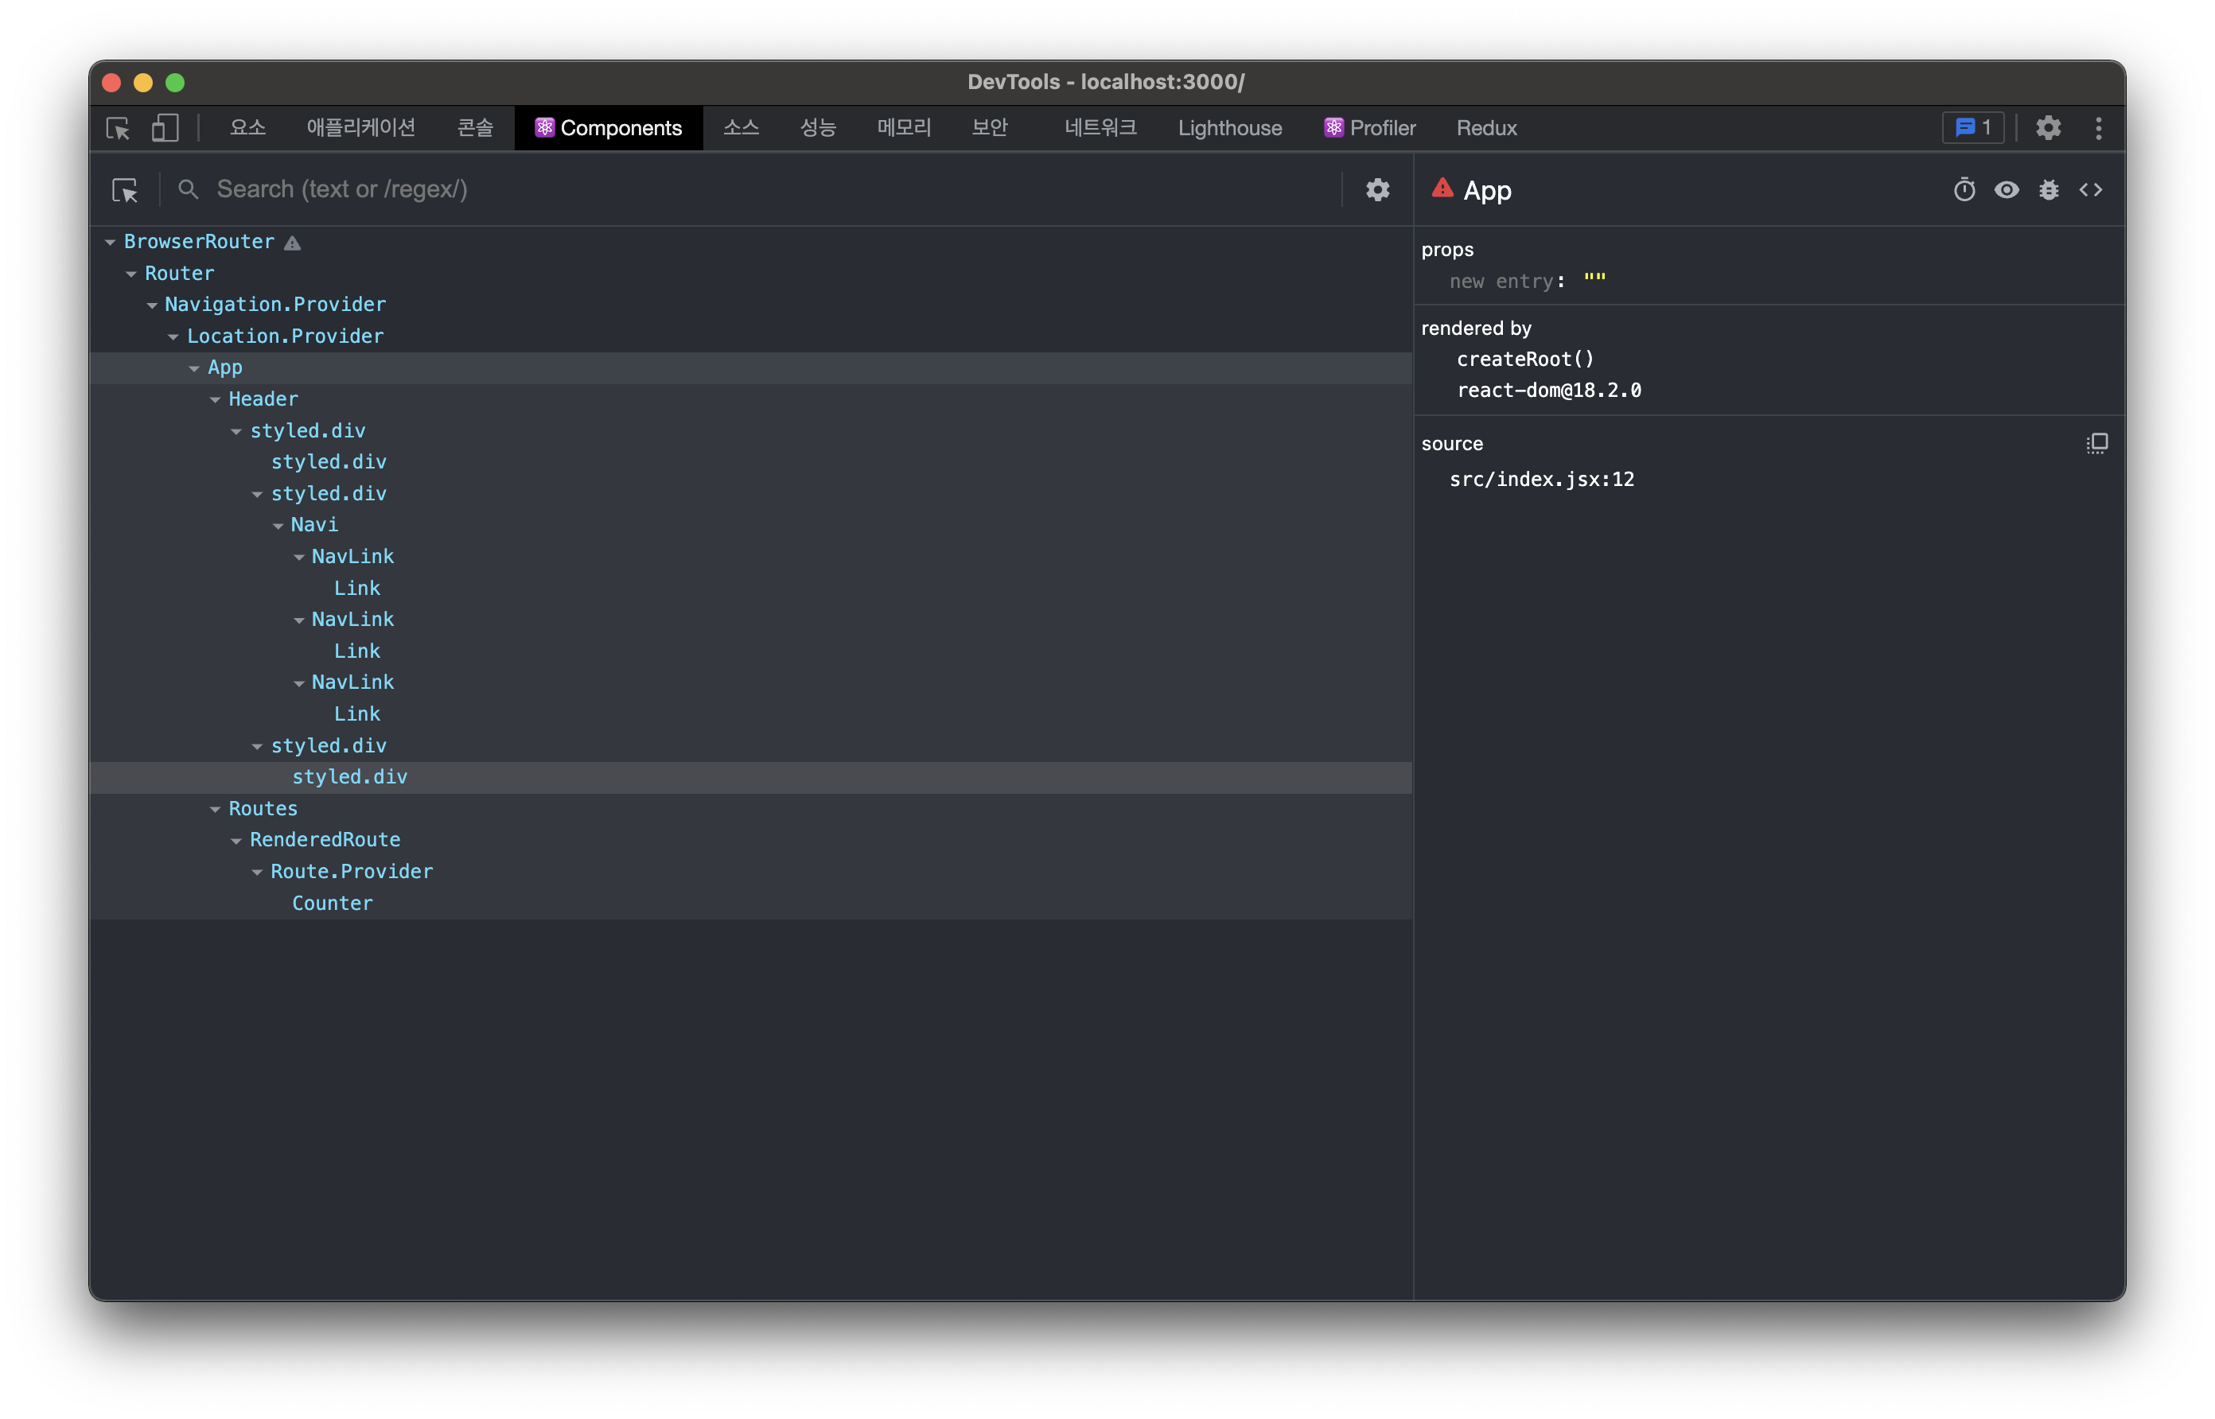
Task: Toggle the device toolbar icon
Action: [165, 128]
